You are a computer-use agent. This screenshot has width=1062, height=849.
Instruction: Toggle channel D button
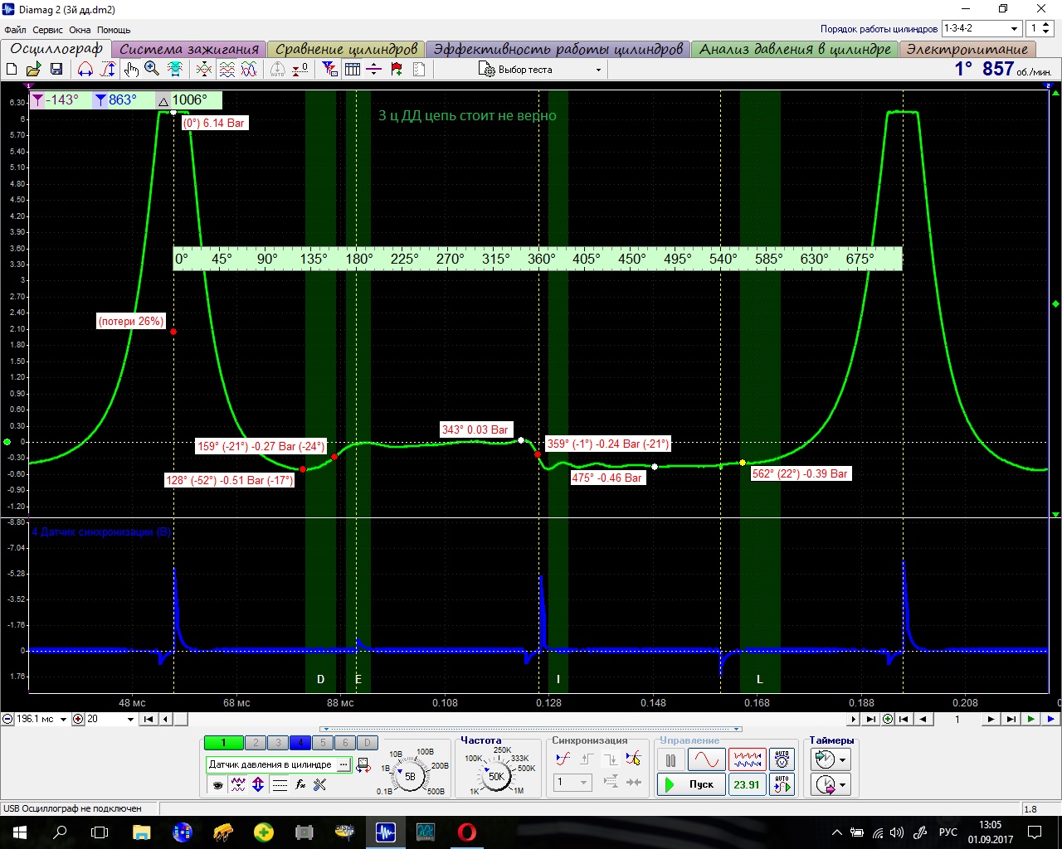pyautogui.click(x=368, y=743)
